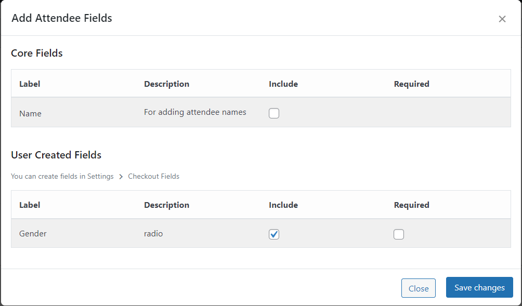
Task: Click the 'For adding attendee names' description
Action: click(195, 112)
